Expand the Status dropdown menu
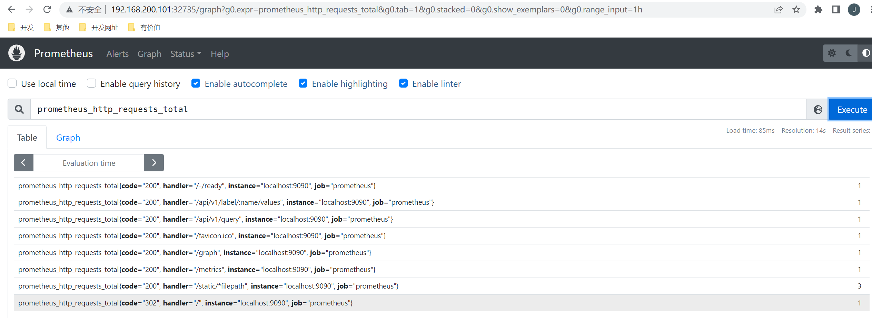872x322 pixels. click(186, 54)
